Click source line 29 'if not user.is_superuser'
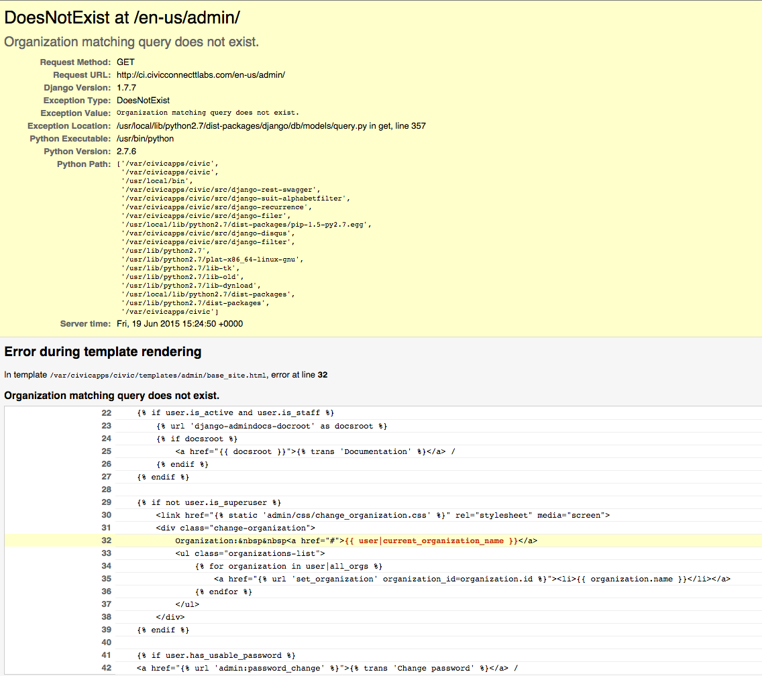The width and height of the screenshot is (762, 676). click(209, 502)
